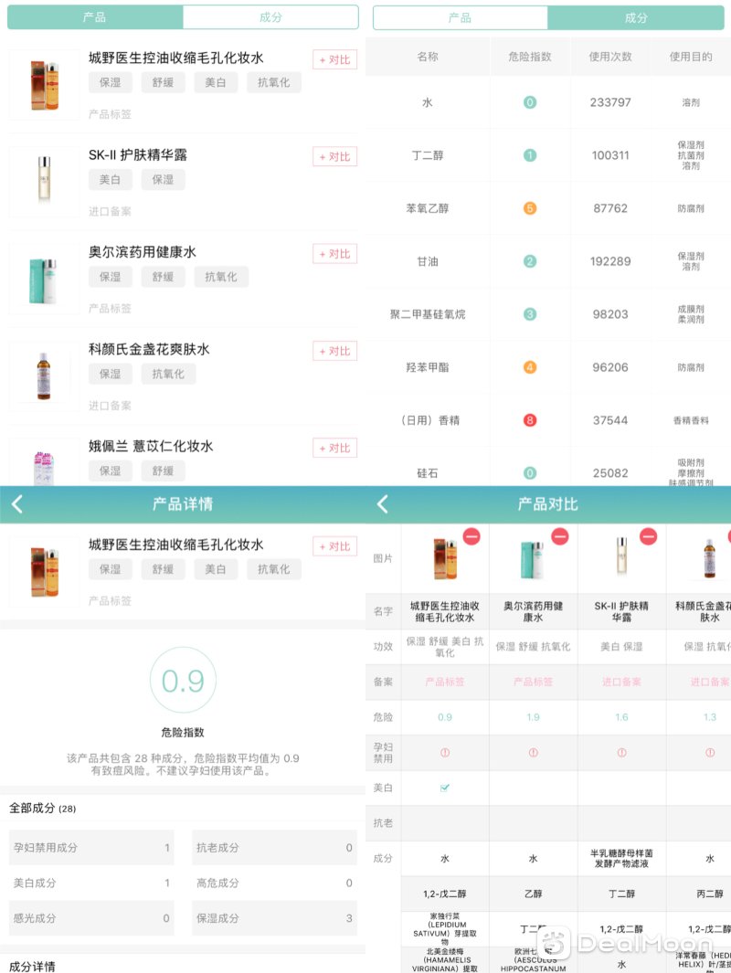Click 半乳糖酵母样菌发酵产物滤液 ingredient cell
Screen dimensions: 731x973
[x=621, y=859]
